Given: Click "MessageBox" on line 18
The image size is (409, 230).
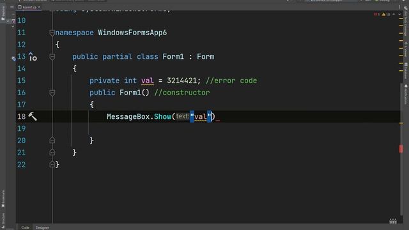Looking at the screenshot, I should [128, 116].
